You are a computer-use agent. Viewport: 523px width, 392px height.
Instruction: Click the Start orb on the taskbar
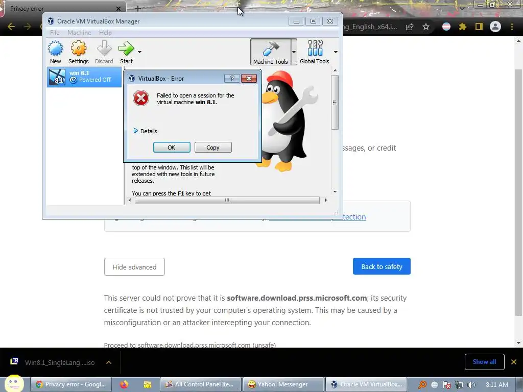(14, 384)
